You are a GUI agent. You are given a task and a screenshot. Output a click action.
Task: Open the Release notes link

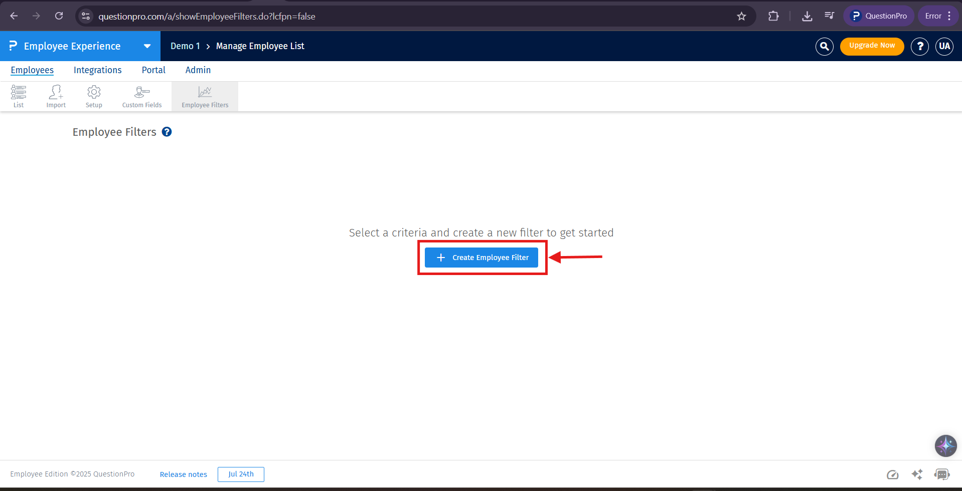point(183,474)
